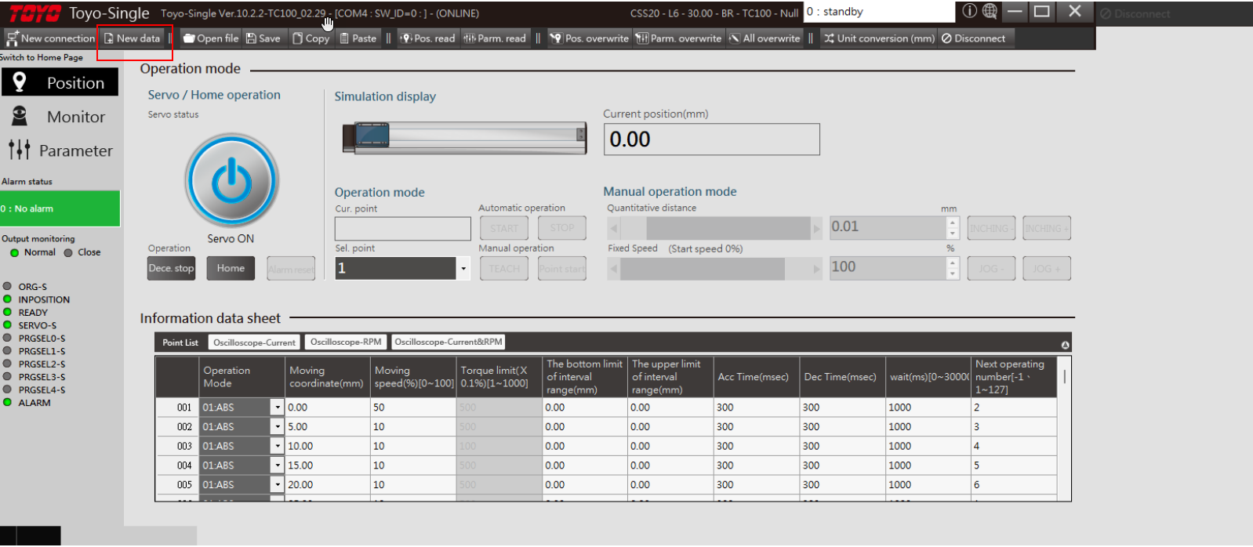Image resolution: width=1253 pixels, height=547 pixels.
Task: Click Pos. overwrite in toolbar
Action: coord(589,38)
